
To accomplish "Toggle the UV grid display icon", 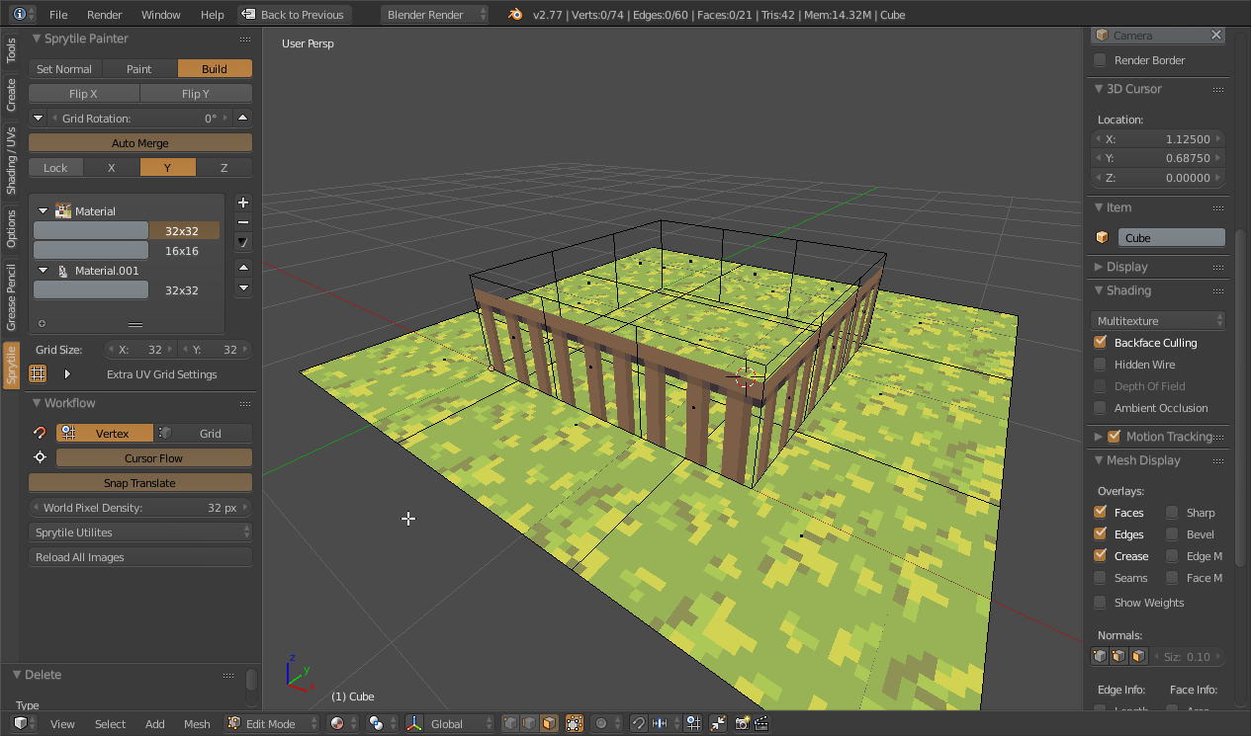I will pyautogui.click(x=38, y=374).
